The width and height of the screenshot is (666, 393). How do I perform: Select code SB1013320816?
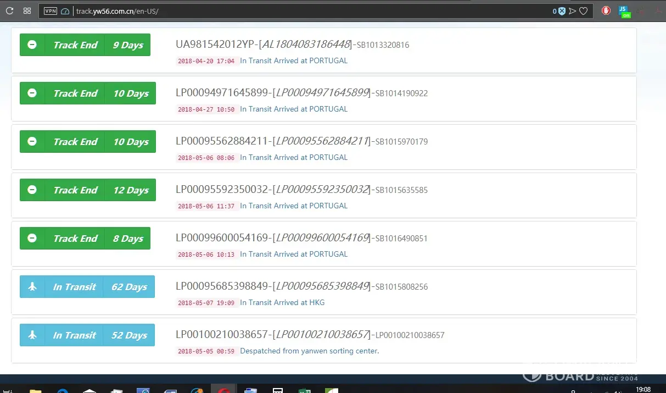[383, 45]
